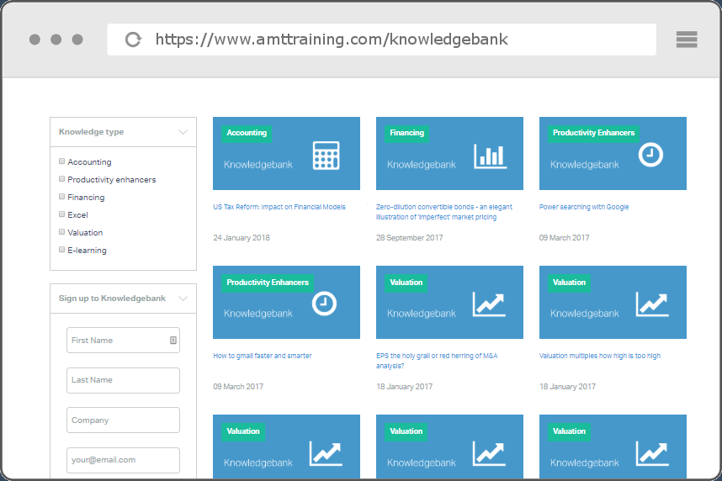Viewport: 722px width, 481px height.
Task: Open the hamburger menu icon
Action: pyautogui.click(x=687, y=40)
